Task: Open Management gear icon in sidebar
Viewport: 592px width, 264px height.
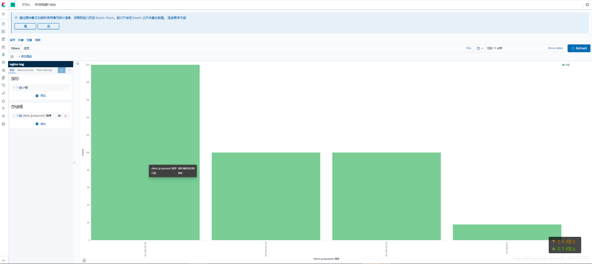Action: click(3, 124)
